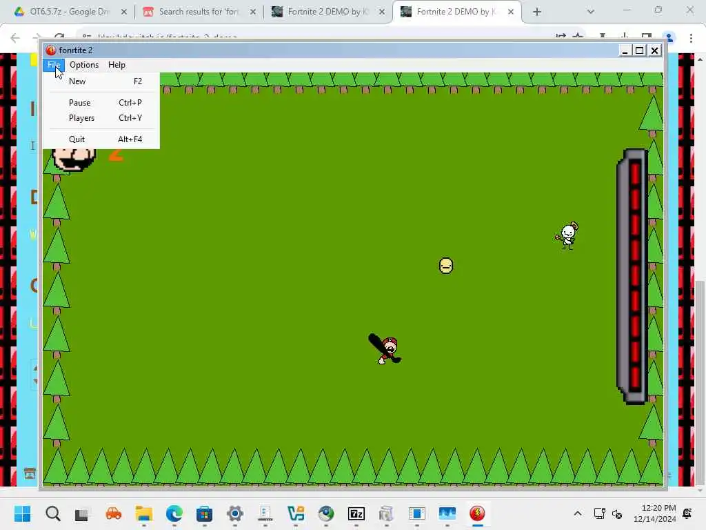Screen dimensions: 706x530
Task: Click the Chrome-like globe taskbar icon
Action: 326,513
